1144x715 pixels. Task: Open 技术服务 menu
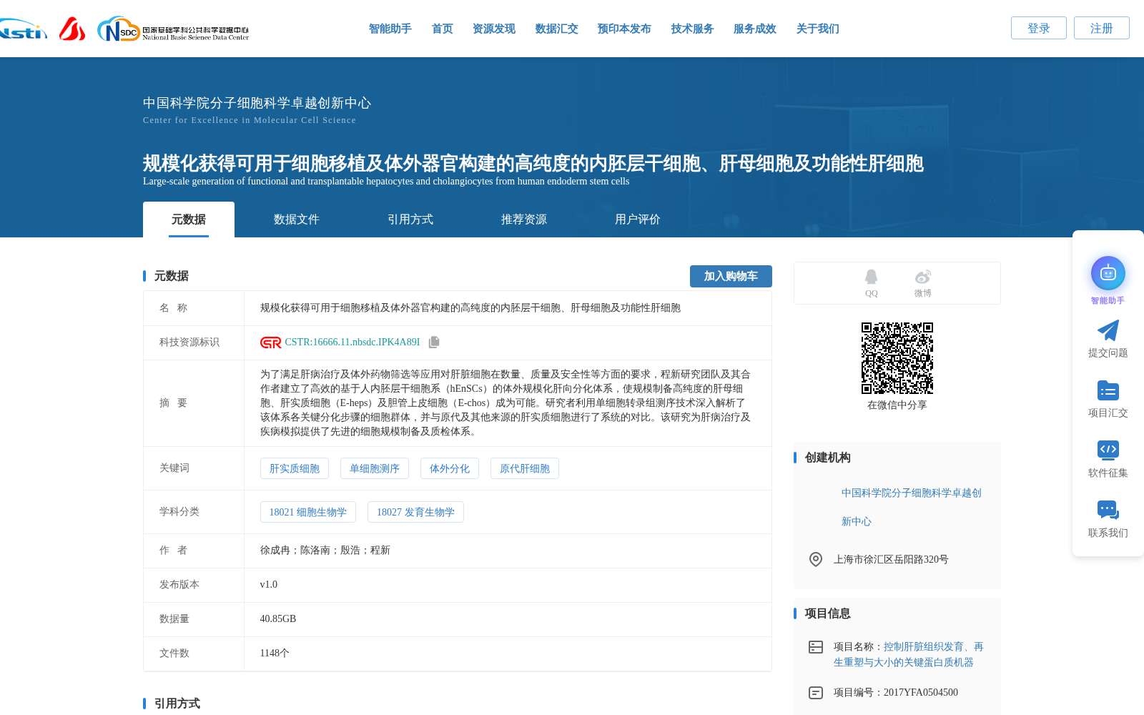point(693,29)
